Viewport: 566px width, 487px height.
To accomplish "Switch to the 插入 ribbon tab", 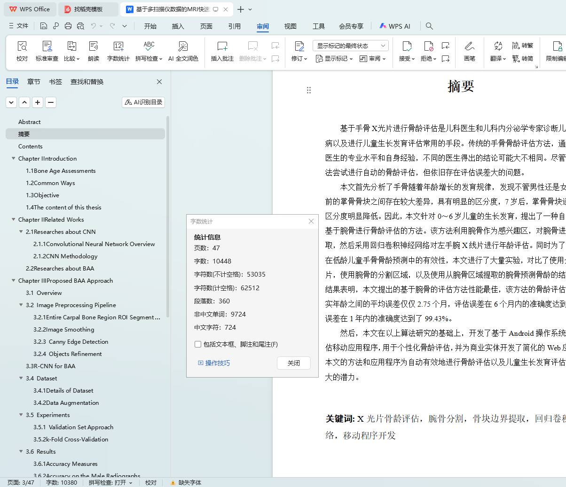I will point(178,26).
